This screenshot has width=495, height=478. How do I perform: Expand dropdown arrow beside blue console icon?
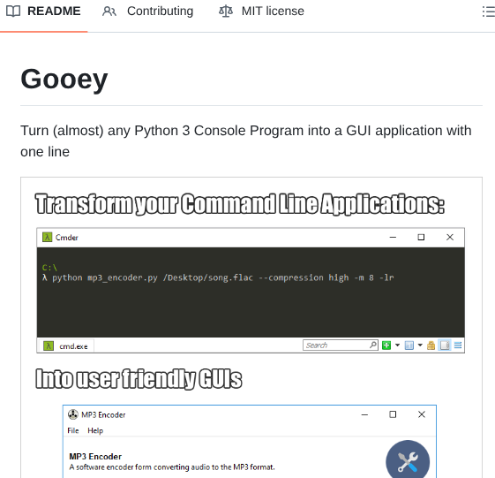[420, 345]
